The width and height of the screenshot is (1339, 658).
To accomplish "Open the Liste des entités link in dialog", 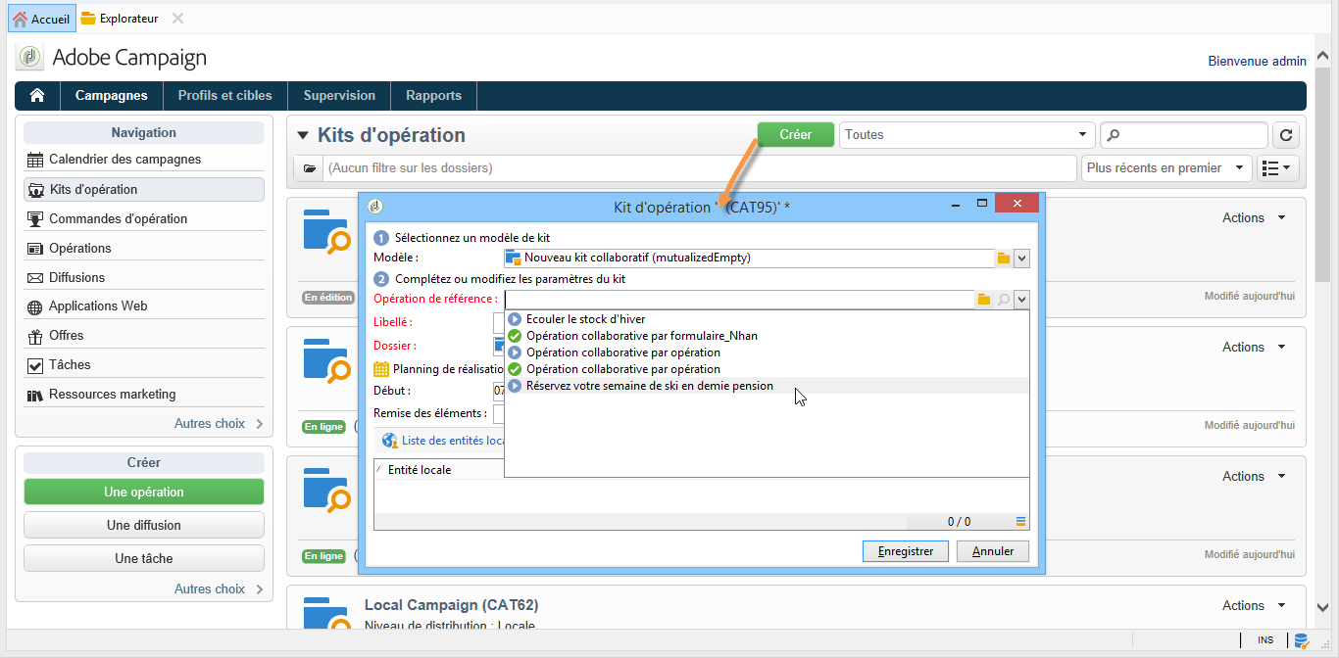I will (452, 442).
